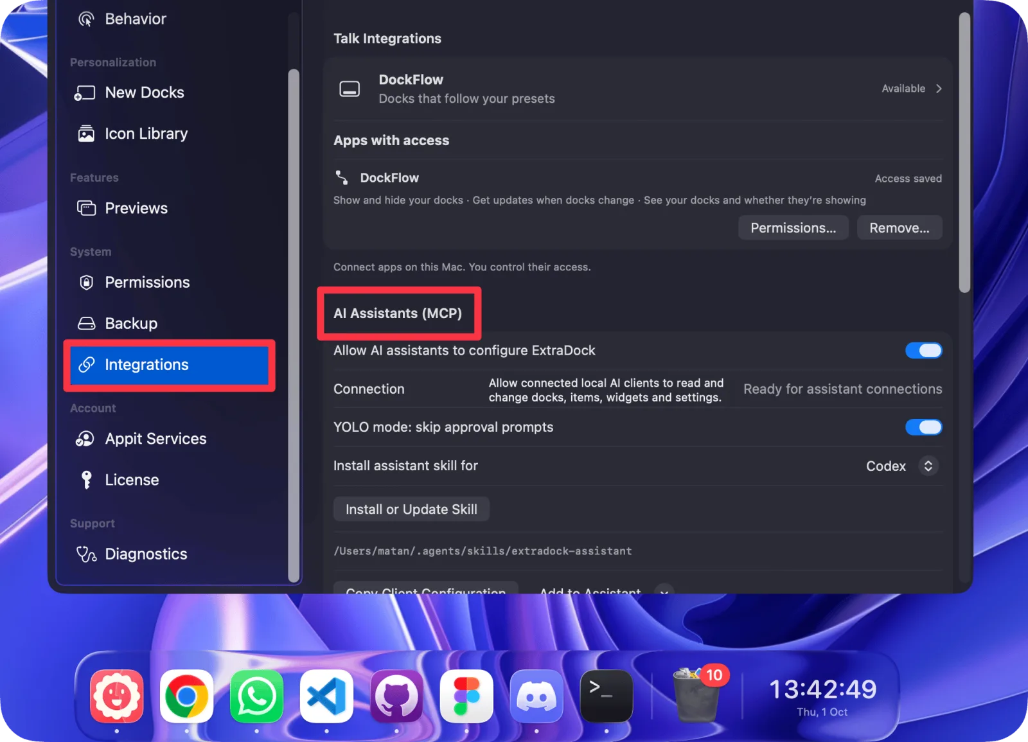Click the Permissions shield icon
Screen dimensions: 1028x742
(87, 283)
